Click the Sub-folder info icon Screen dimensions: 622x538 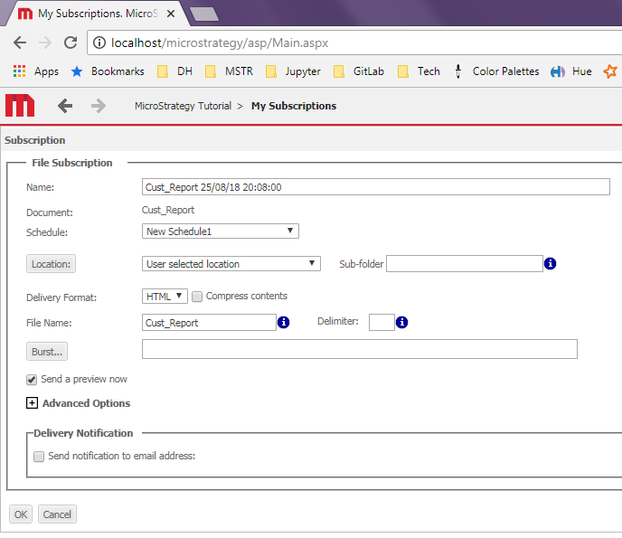click(551, 264)
